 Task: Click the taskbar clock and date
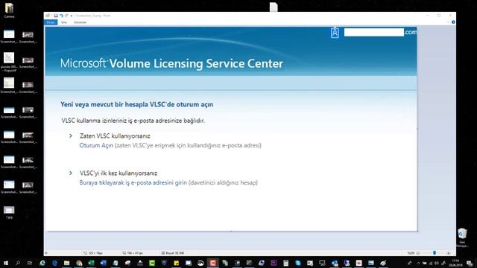[x=455, y=263]
